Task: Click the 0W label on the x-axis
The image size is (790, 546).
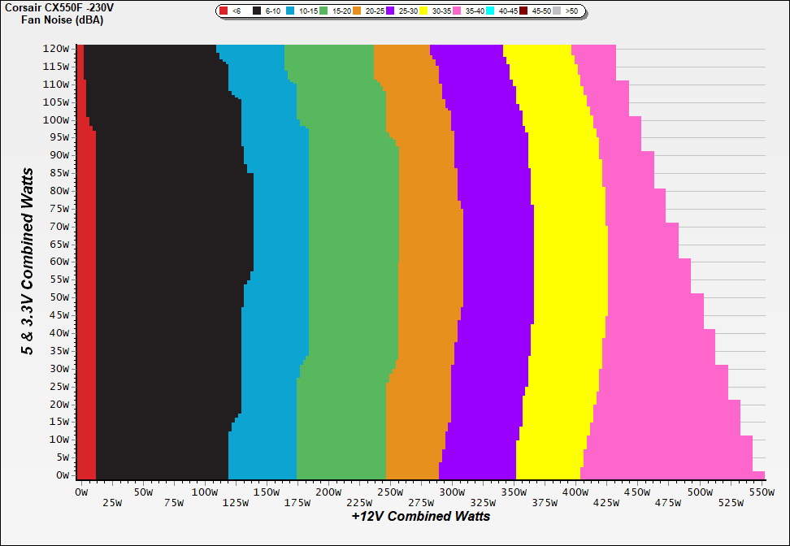Action: point(80,492)
